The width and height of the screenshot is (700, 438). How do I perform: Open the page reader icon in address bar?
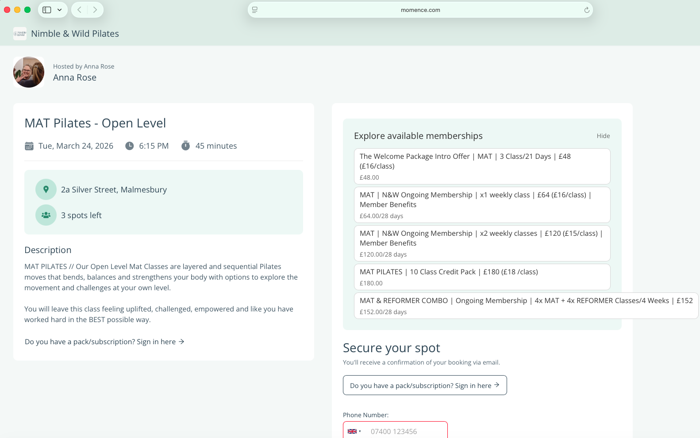255,10
